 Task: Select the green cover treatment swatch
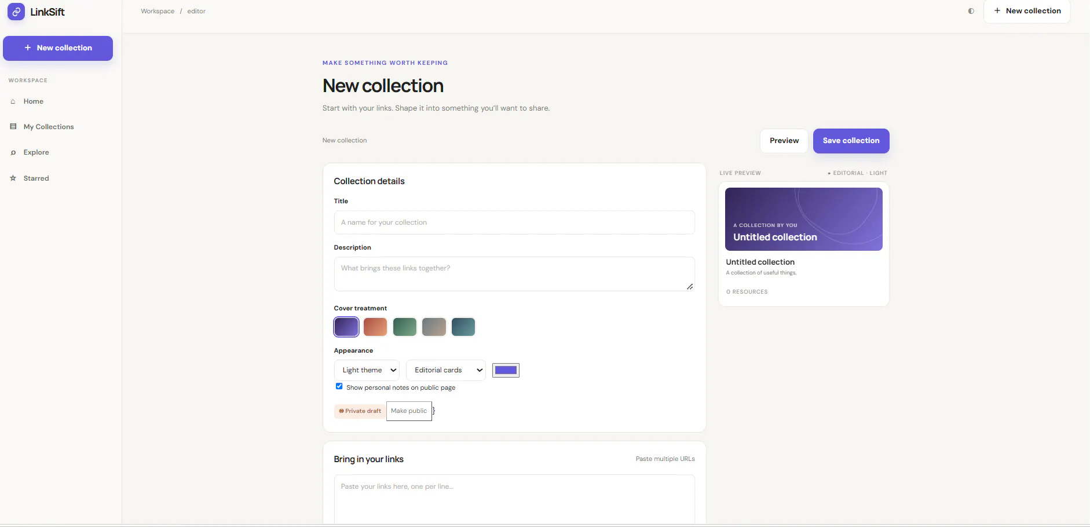(x=405, y=327)
